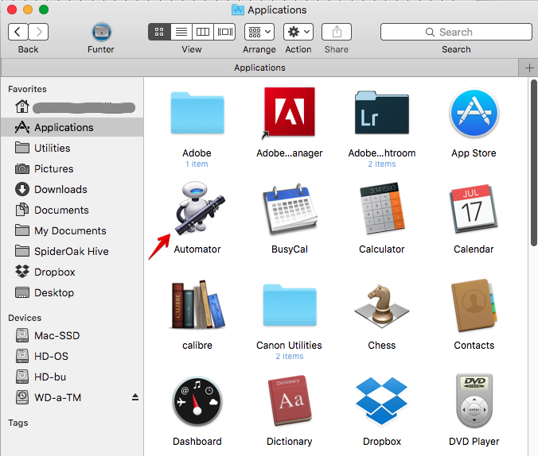Open the Dictionary app
Screen dimensions: 538x456
coord(289,403)
